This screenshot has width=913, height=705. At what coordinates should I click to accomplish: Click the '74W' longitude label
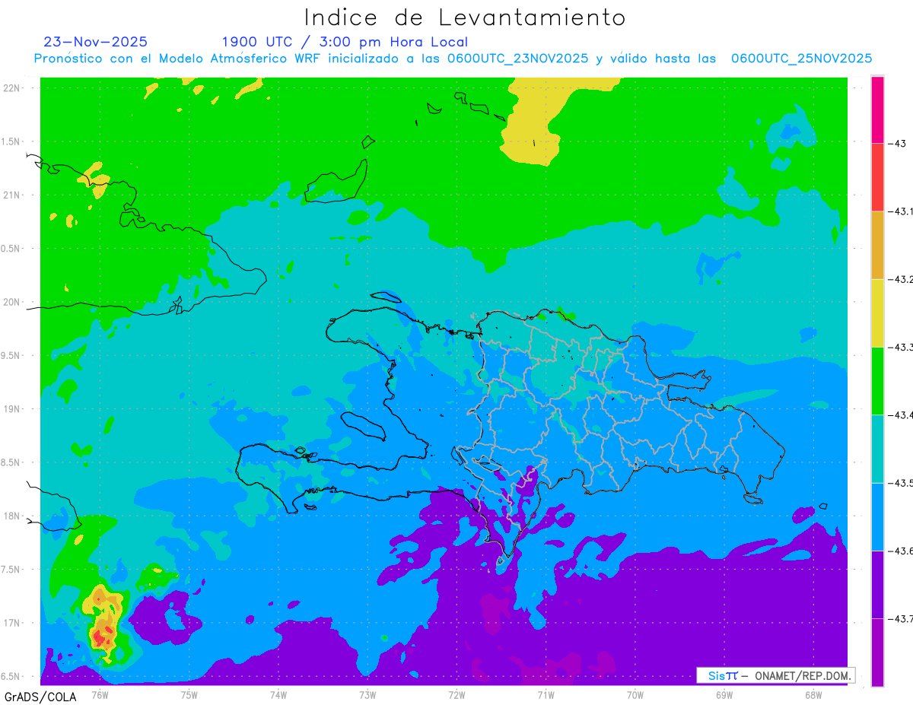pos(278,694)
